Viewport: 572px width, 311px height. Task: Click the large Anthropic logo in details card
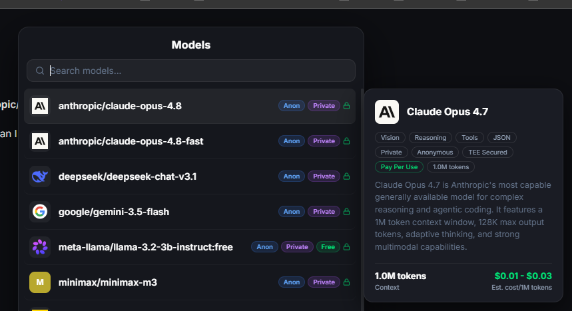387,112
